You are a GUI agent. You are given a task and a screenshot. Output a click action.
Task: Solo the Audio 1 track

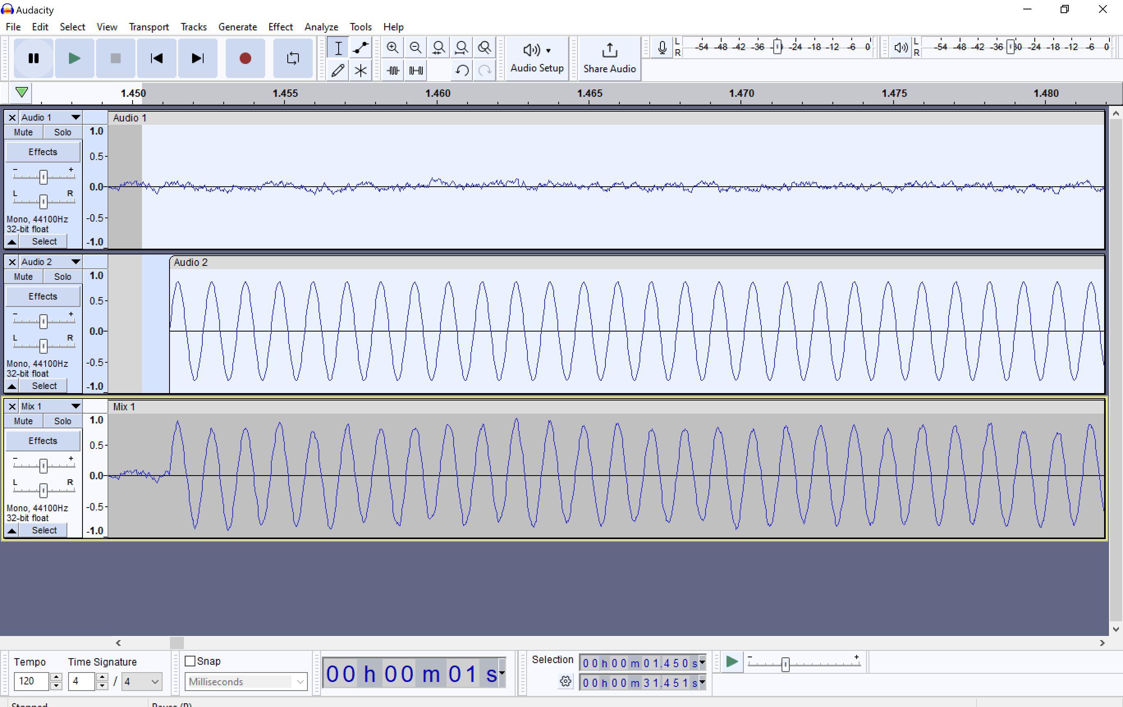[62, 133]
